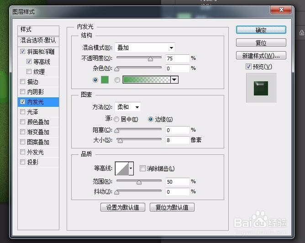This screenshot has height=243, width=305.
Task: Enable the 内阴影 checkbox
Action: pos(22,91)
